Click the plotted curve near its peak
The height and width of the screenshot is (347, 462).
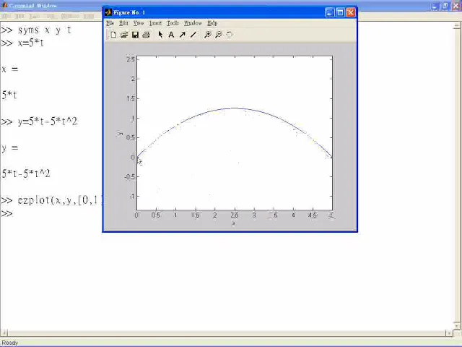tap(235, 108)
